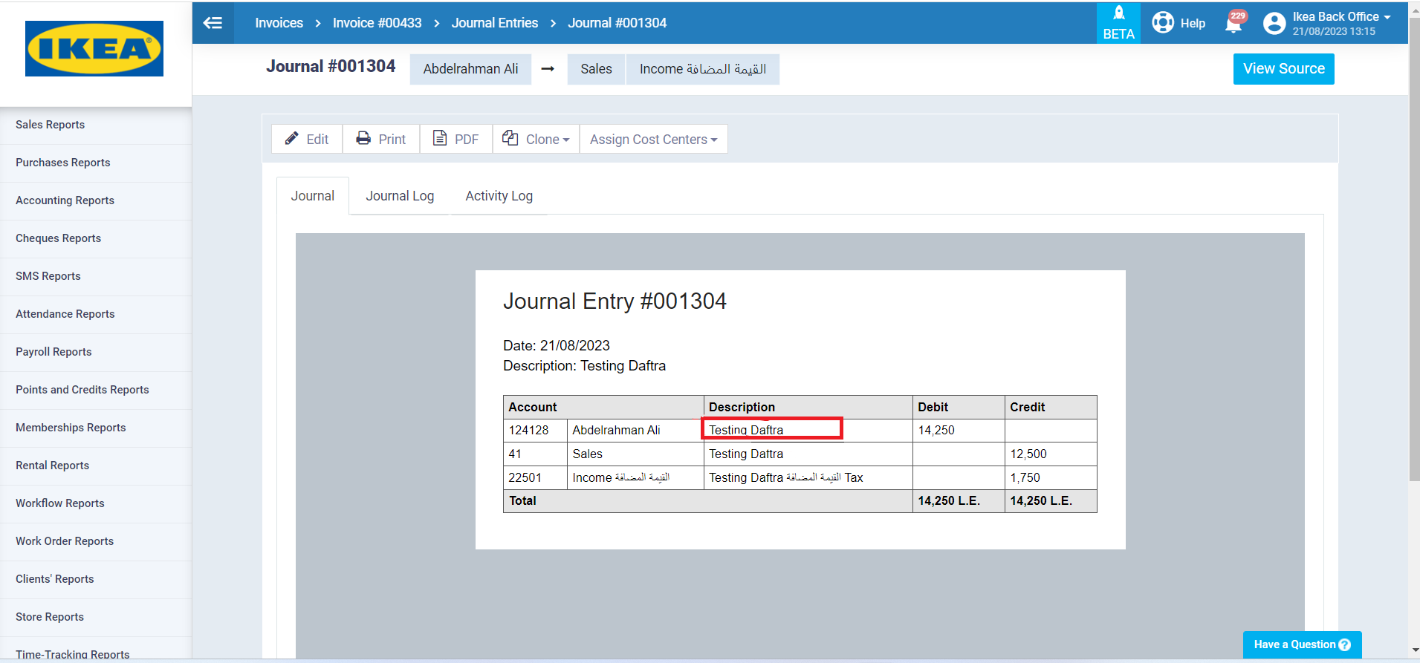1420x663 pixels.
Task: Click the View Source button
Action: [1283, 69]
